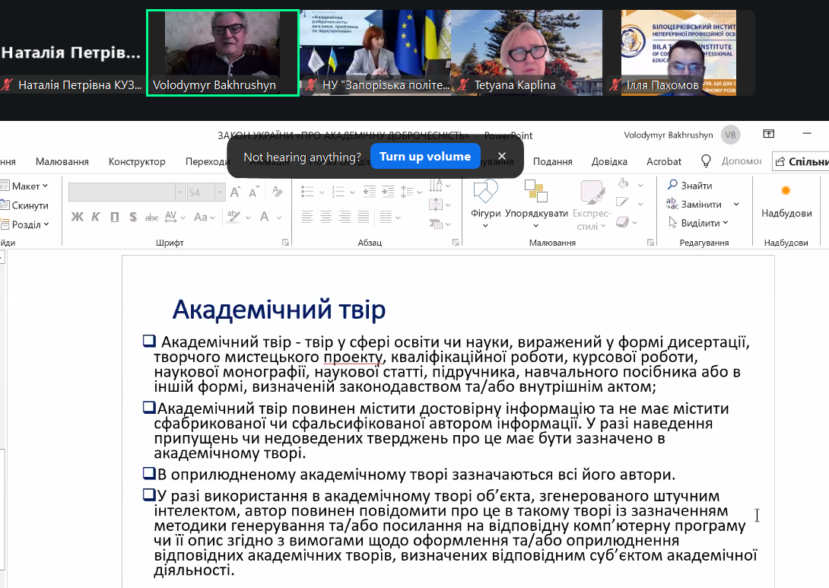Image resolution: width=829 pixels, height=588 pixels.
Task: Open the Конструктор tab
Action: click(x=137, y=161)
